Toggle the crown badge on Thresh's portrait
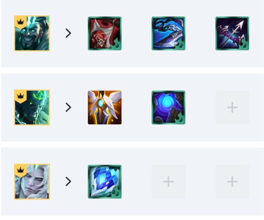 (21, 96)
